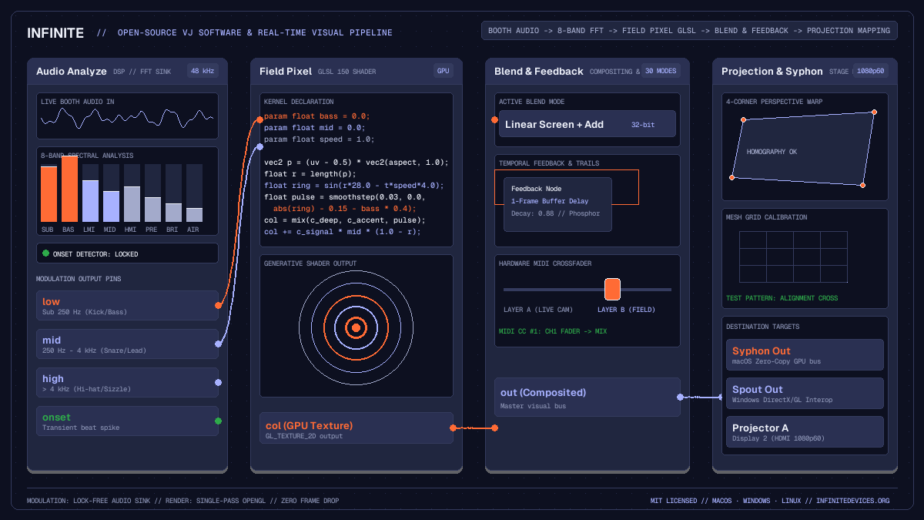Screen dimensions: 924x520
Task: Click the pipeline breadcrumb in the header
Action: click(689, 31)
